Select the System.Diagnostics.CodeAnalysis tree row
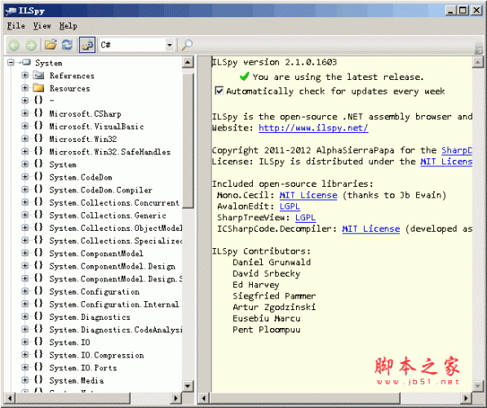Viewport: 487px width, 408px height. pos(116,330)
